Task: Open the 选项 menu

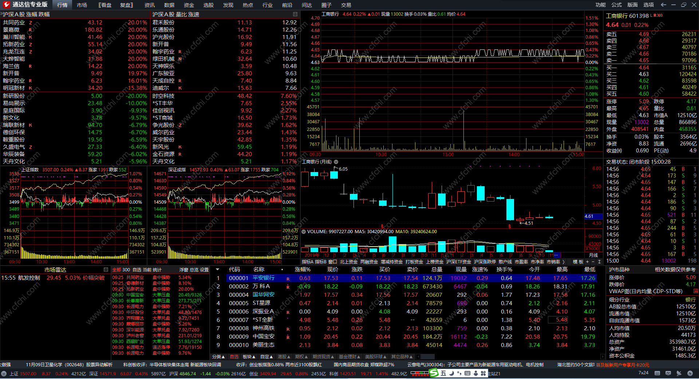Action: pyautogui.click(x=649, y=5)
